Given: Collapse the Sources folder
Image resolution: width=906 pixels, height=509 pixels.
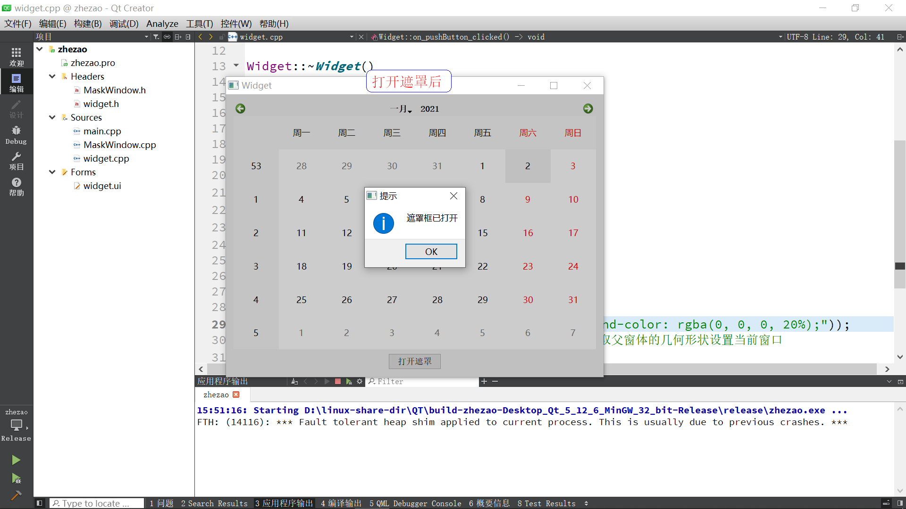Looking at the screenshot, I should (x=52, y=117).
